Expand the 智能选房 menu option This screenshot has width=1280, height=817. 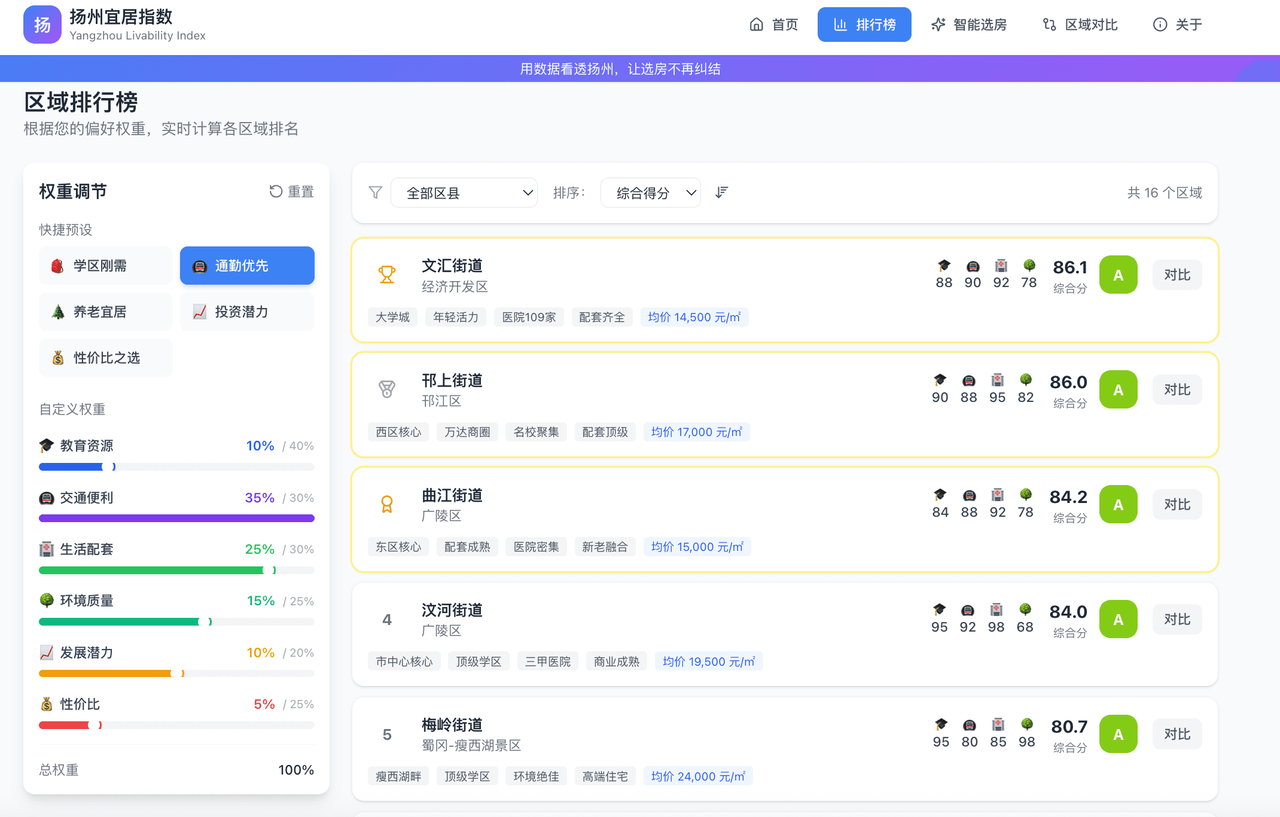pos(969,25)
